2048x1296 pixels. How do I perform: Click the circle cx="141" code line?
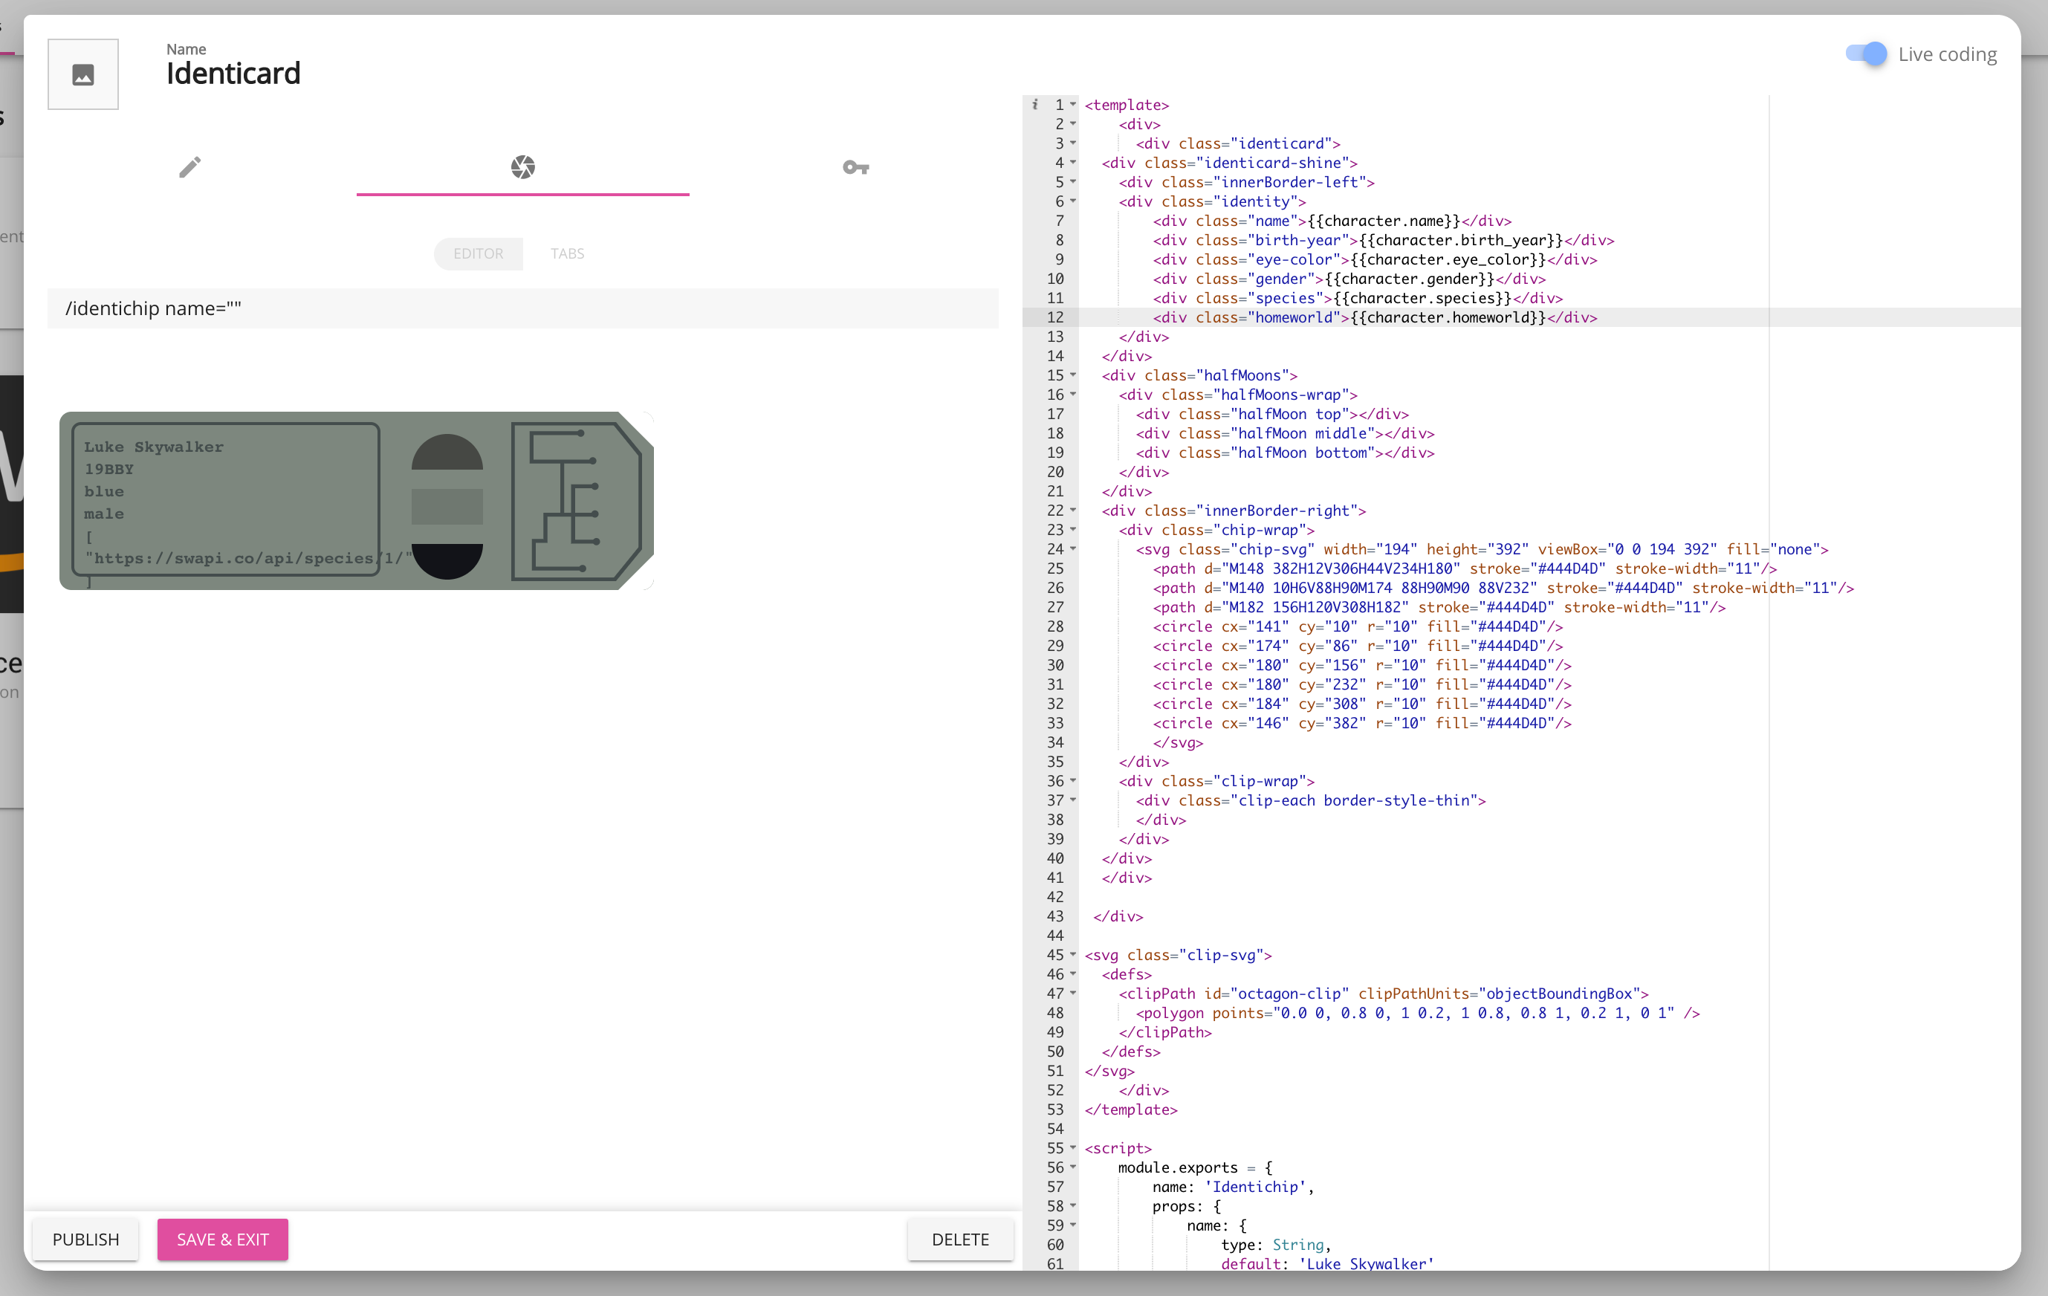click(x=1358, y=626)
